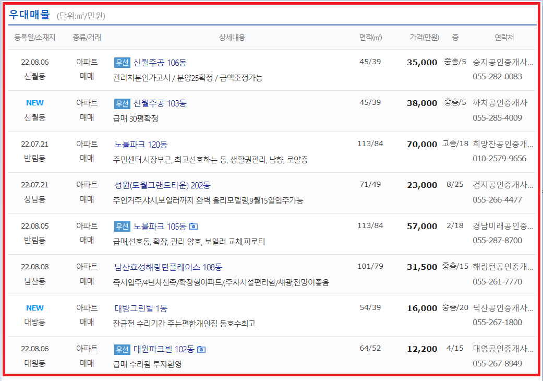
Task: Open the 신월주공 103동 listing
Action: coord(160,103)
